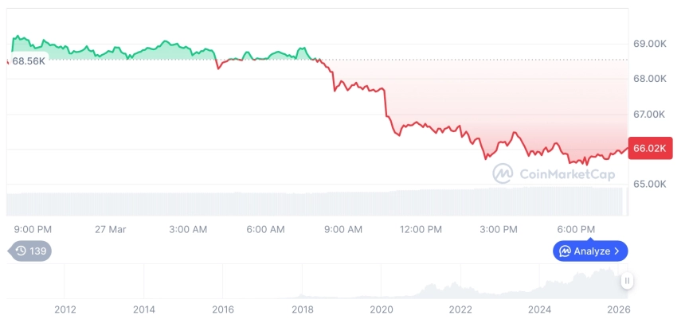685x319 pixels.
Task: Click the history clock icon beside 139
Action: [21, 251]
